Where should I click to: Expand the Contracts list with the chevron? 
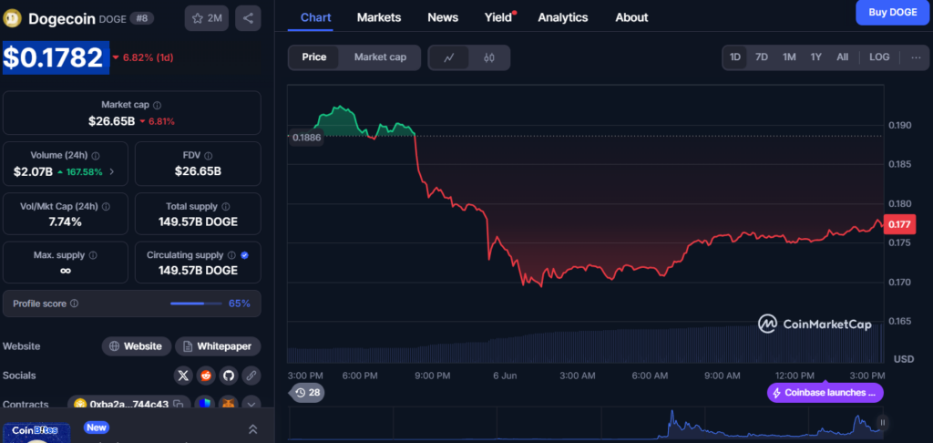251,405
